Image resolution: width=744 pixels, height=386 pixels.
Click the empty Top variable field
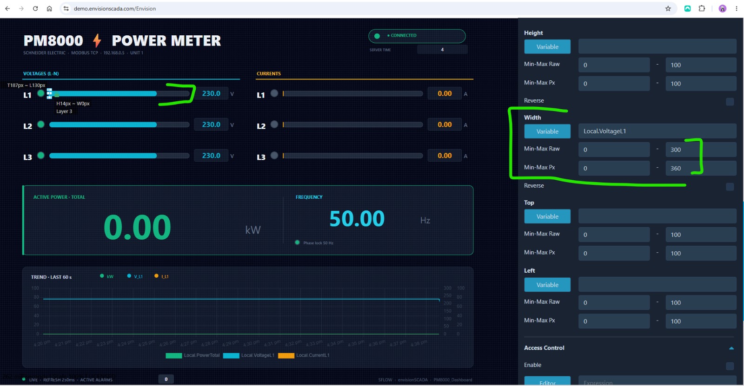[658, 216]
